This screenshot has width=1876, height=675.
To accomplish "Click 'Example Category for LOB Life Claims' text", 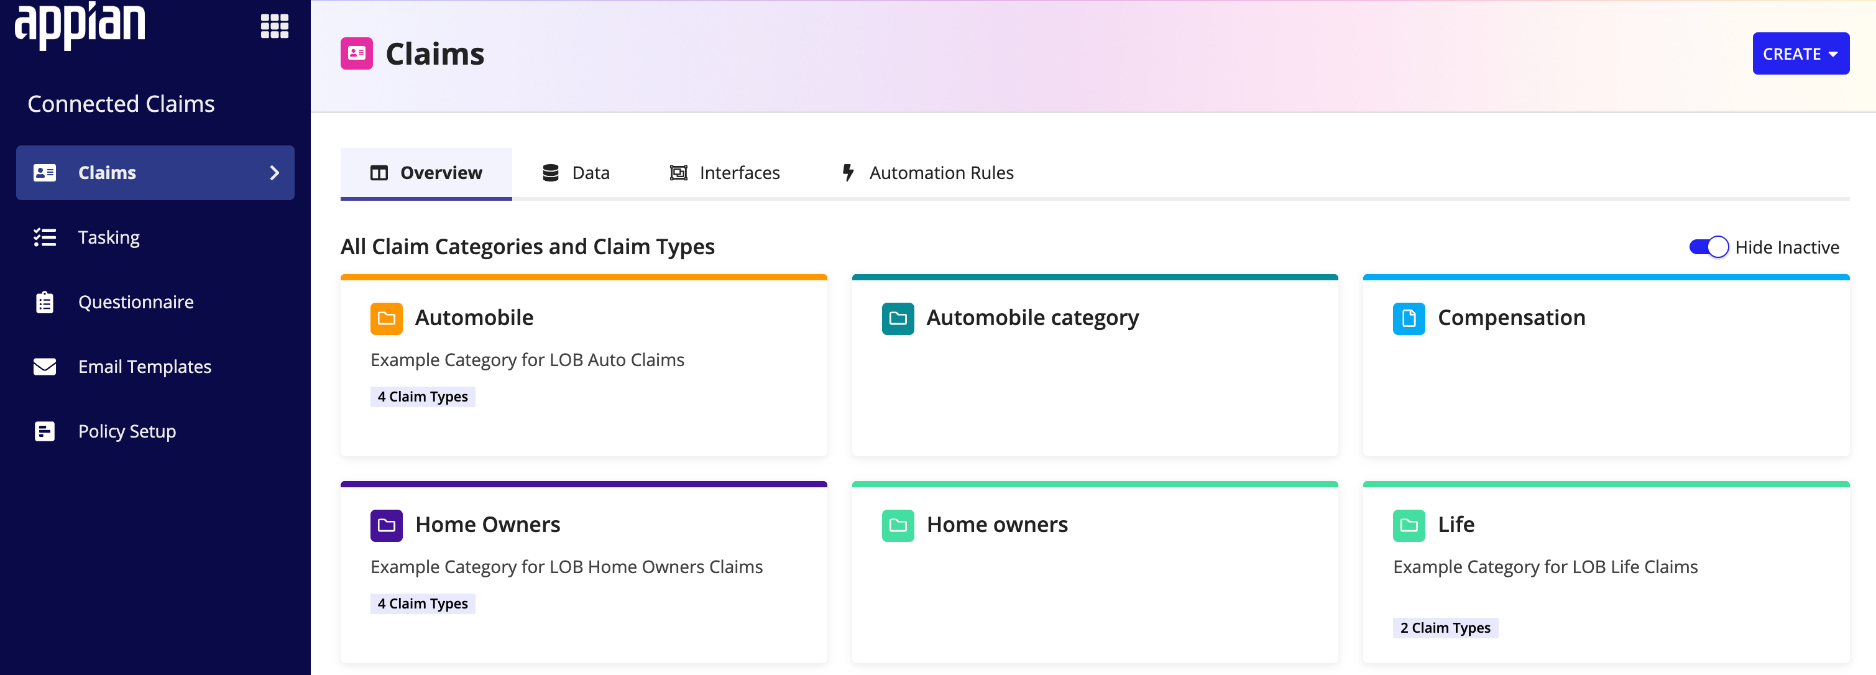I will [x=1545, y=567].
